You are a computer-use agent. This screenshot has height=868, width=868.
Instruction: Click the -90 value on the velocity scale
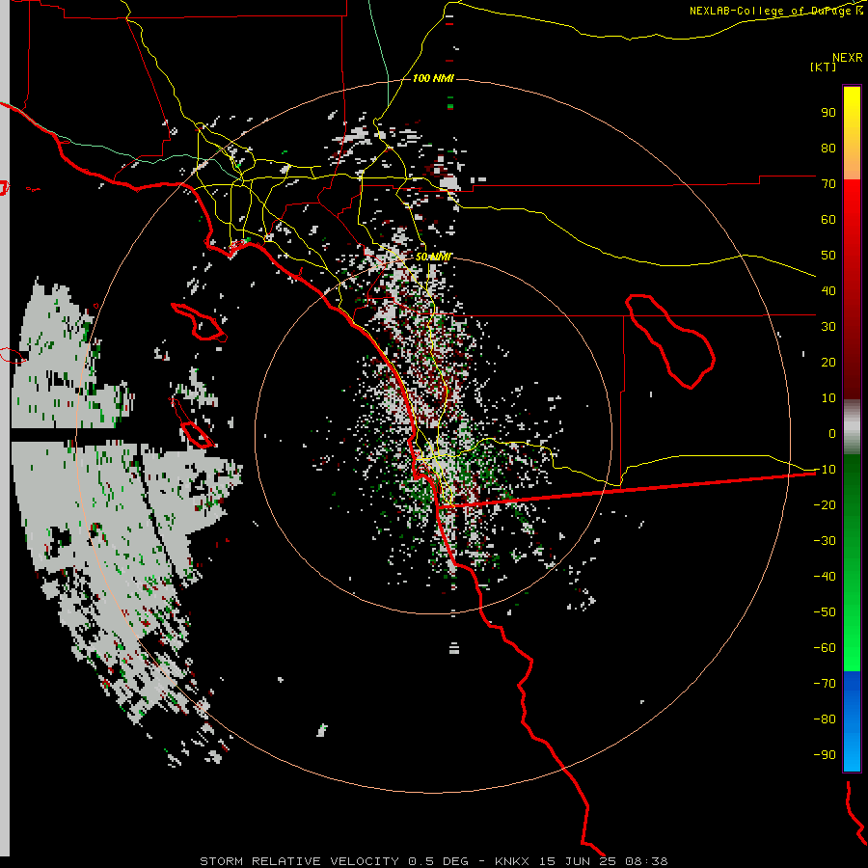825,755
